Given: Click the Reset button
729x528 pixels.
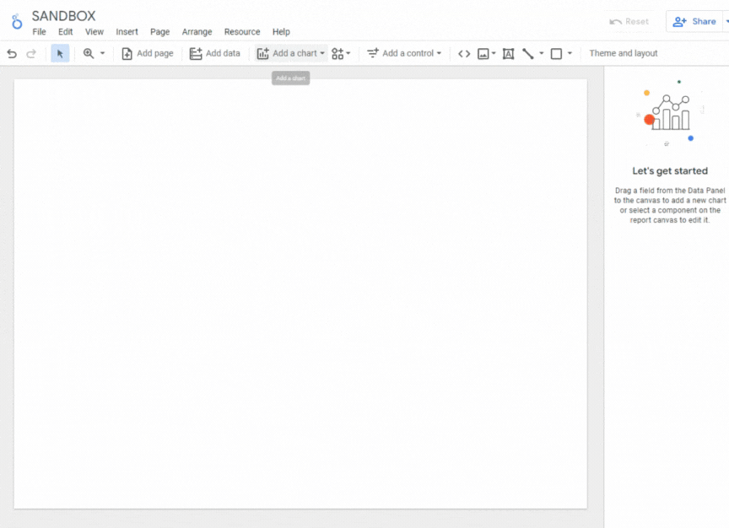Looking at the screenshot, I should coord(629,22).
